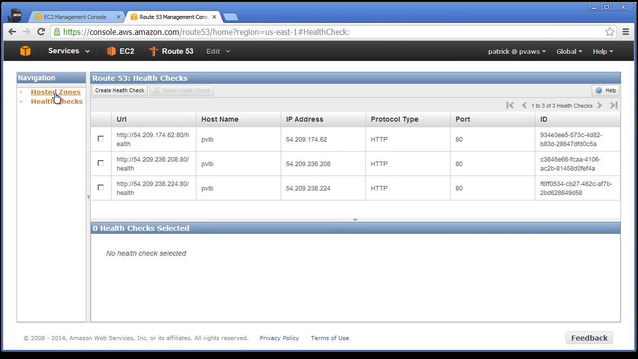Open the patrick @ pvaws account menu
Image resolution: width=638 pixels, height=359 pixels.
pos(517,51)
